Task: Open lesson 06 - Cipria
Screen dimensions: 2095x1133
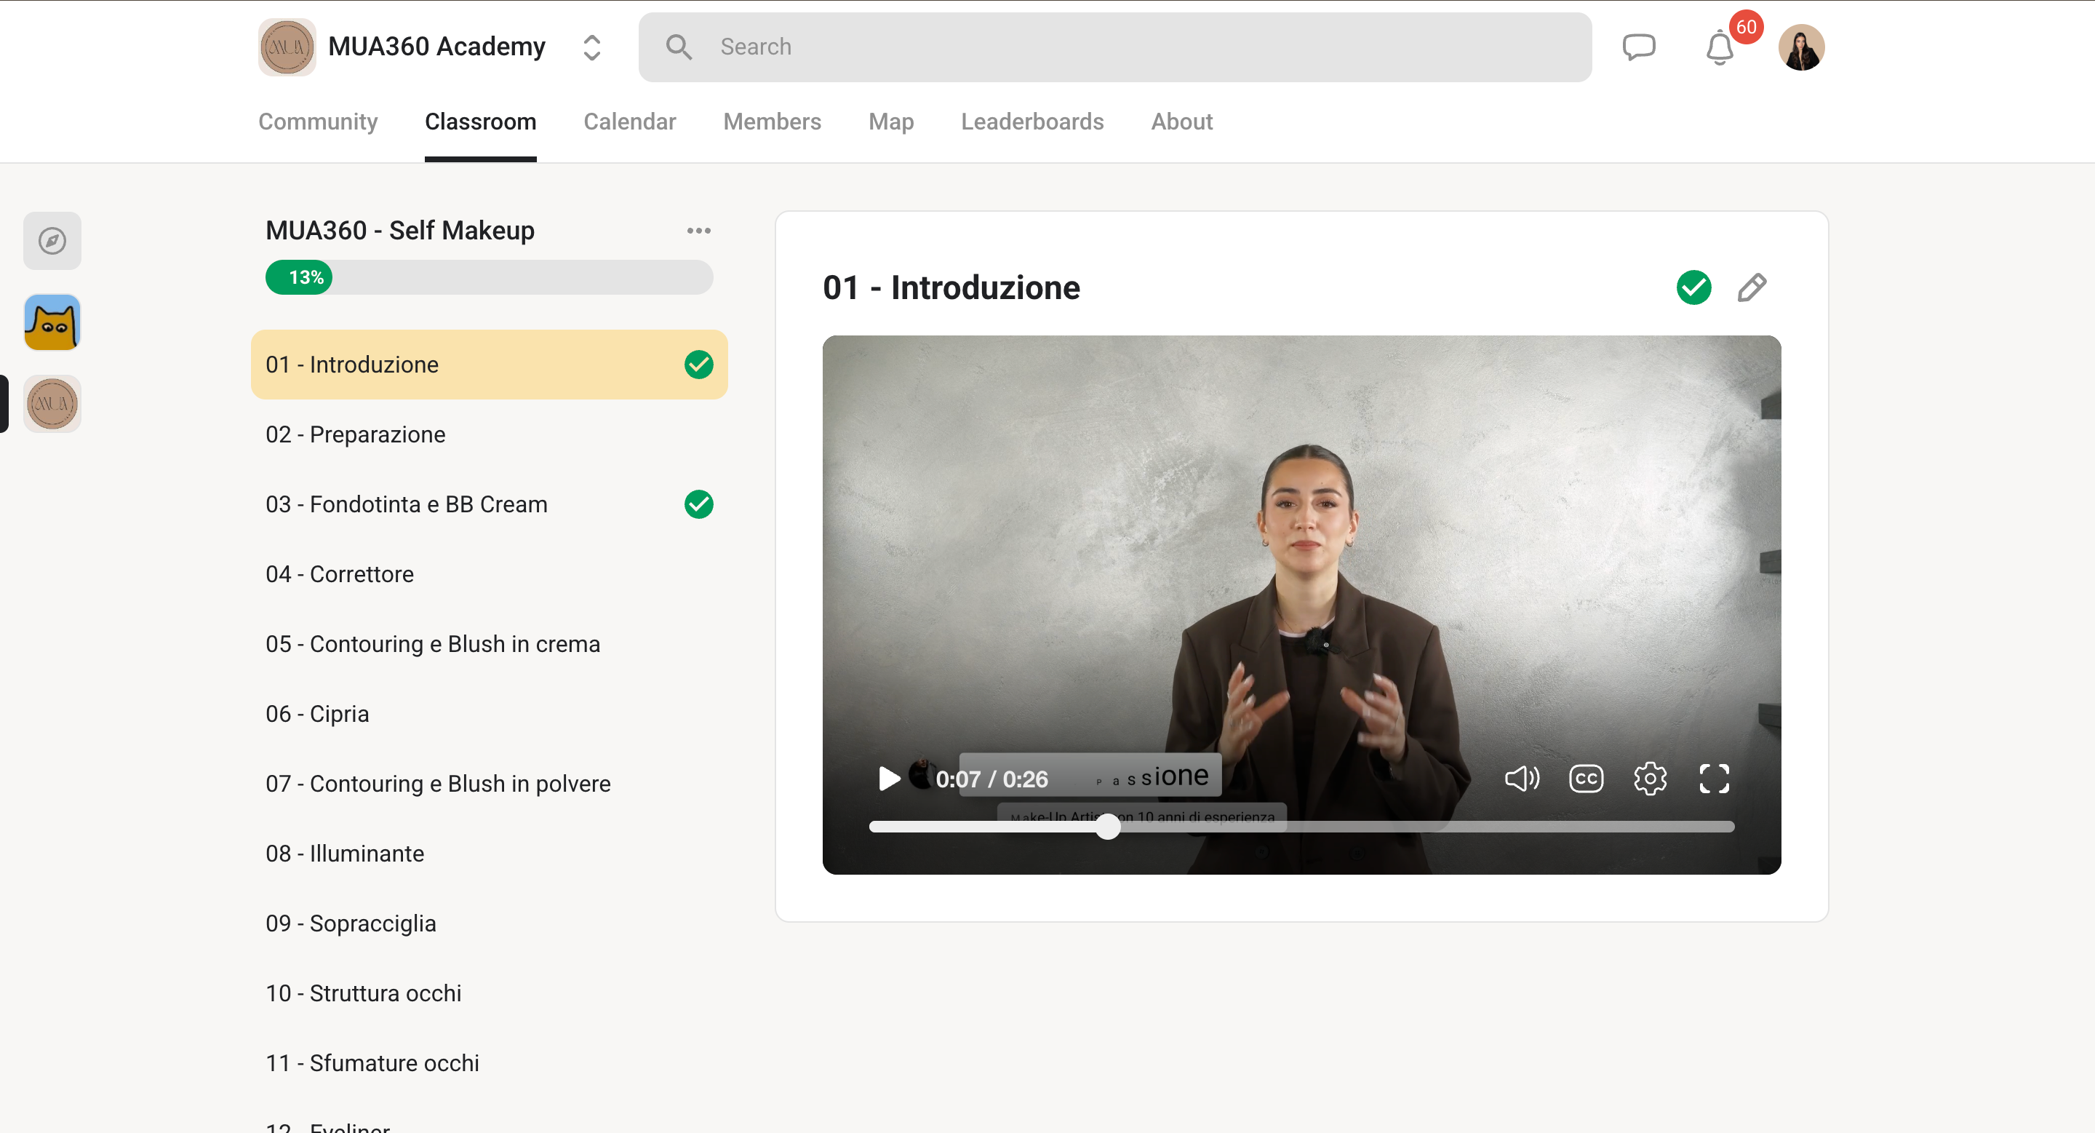Action: coord(489,714)
